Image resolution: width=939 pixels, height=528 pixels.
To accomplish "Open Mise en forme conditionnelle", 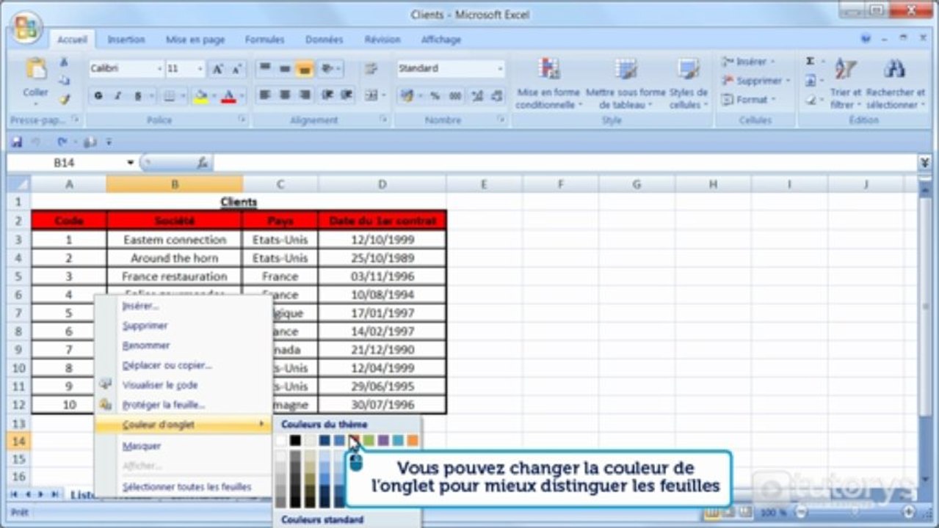I will tap(548, 84).
